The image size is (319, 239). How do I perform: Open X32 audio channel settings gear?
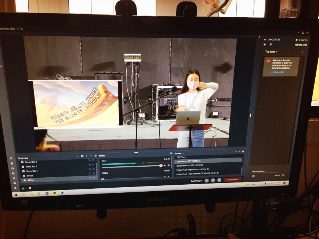coord(168,166)
